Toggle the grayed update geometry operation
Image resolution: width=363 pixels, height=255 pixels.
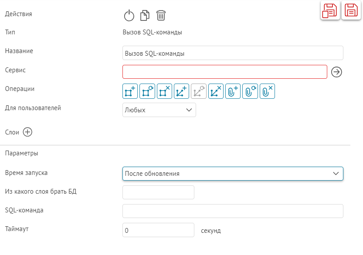pyautogui.click(x=199, y=91)
